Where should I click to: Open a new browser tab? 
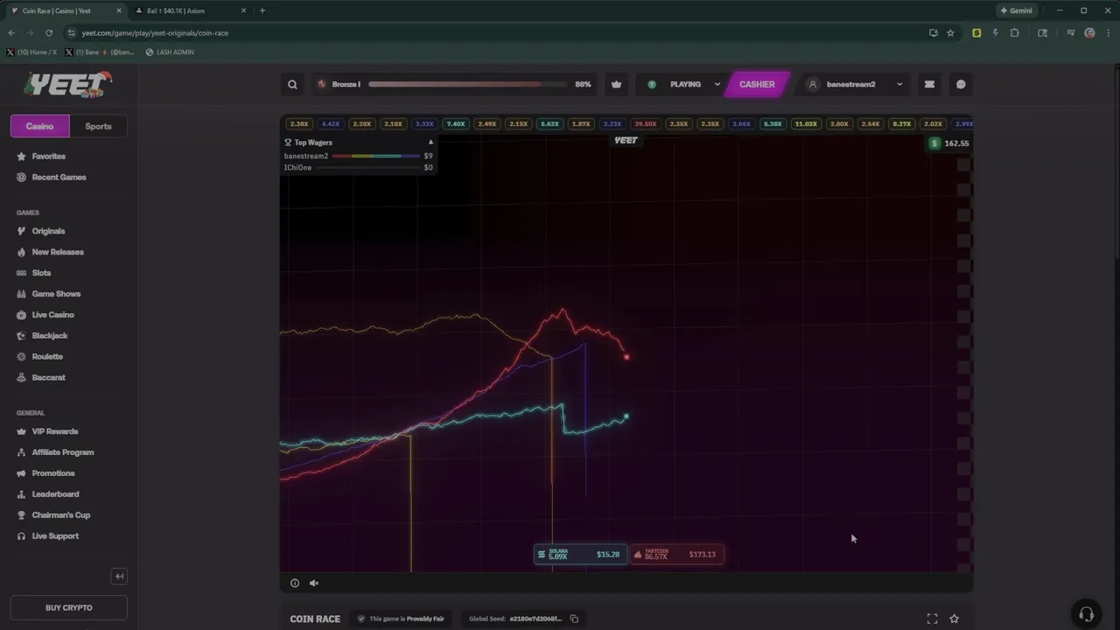[262, 10]
